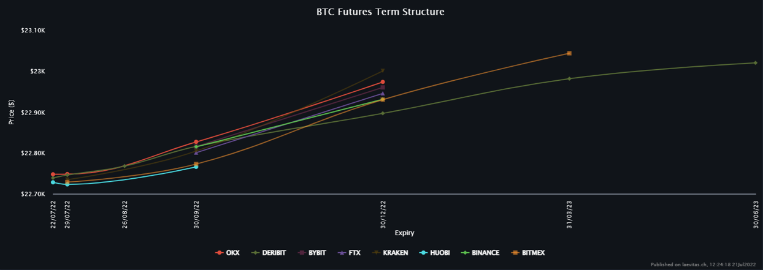Viewport: 763px width, 270px height.
Task: Click Kraken triangle marker at 30/12/22
Action: [383, 70]
